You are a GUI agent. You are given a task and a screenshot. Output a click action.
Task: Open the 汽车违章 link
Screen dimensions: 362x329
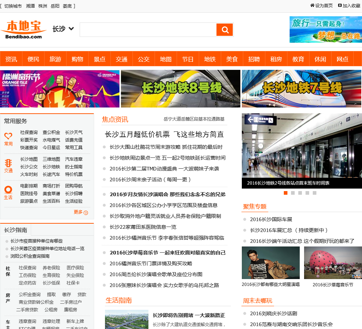click(x=73, y=159)
